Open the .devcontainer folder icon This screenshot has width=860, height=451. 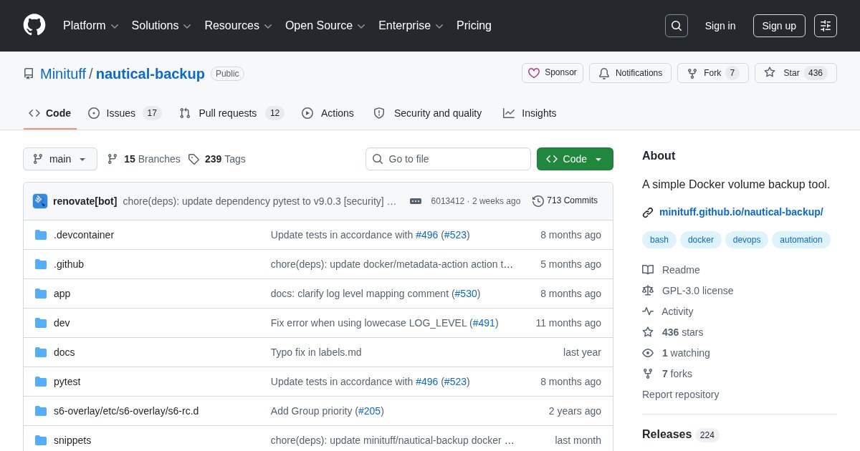[x=41, y=235]
